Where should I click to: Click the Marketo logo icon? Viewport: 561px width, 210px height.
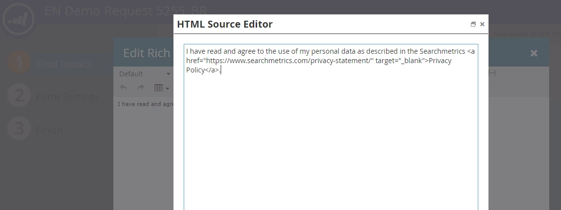pos(19,19)
